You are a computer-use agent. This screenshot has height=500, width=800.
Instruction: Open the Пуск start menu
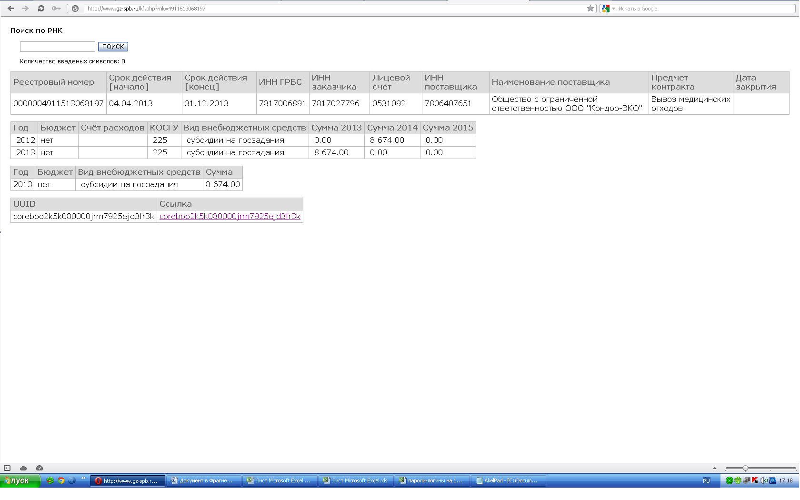point(20,480)
